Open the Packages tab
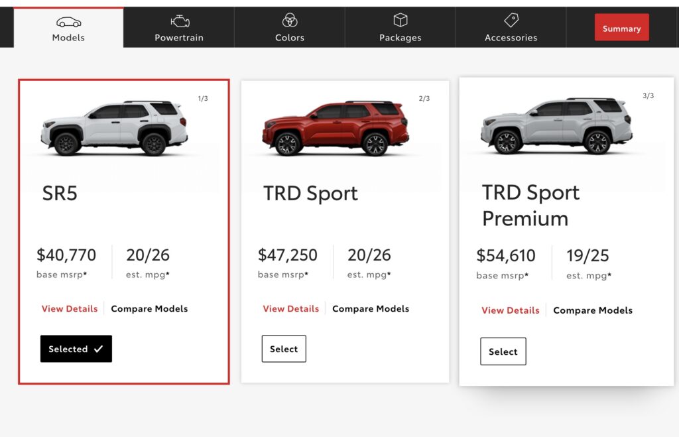The height and width of the screenshot is (437, 679). (x=400, y=27)
